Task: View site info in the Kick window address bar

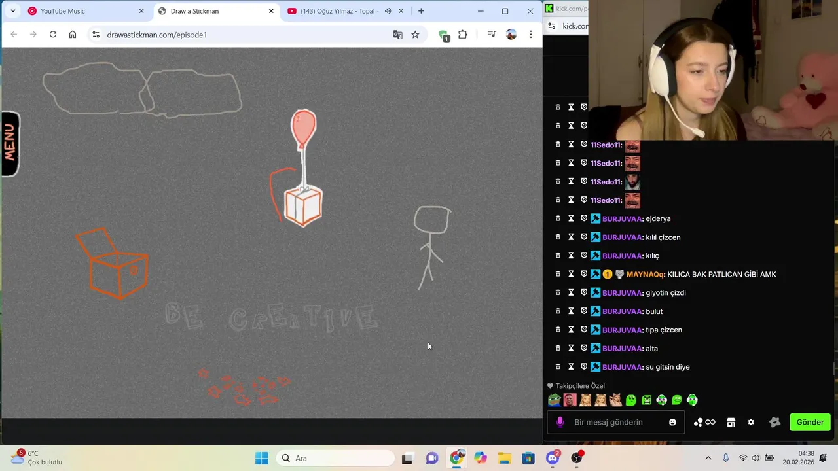Action: 551,26
